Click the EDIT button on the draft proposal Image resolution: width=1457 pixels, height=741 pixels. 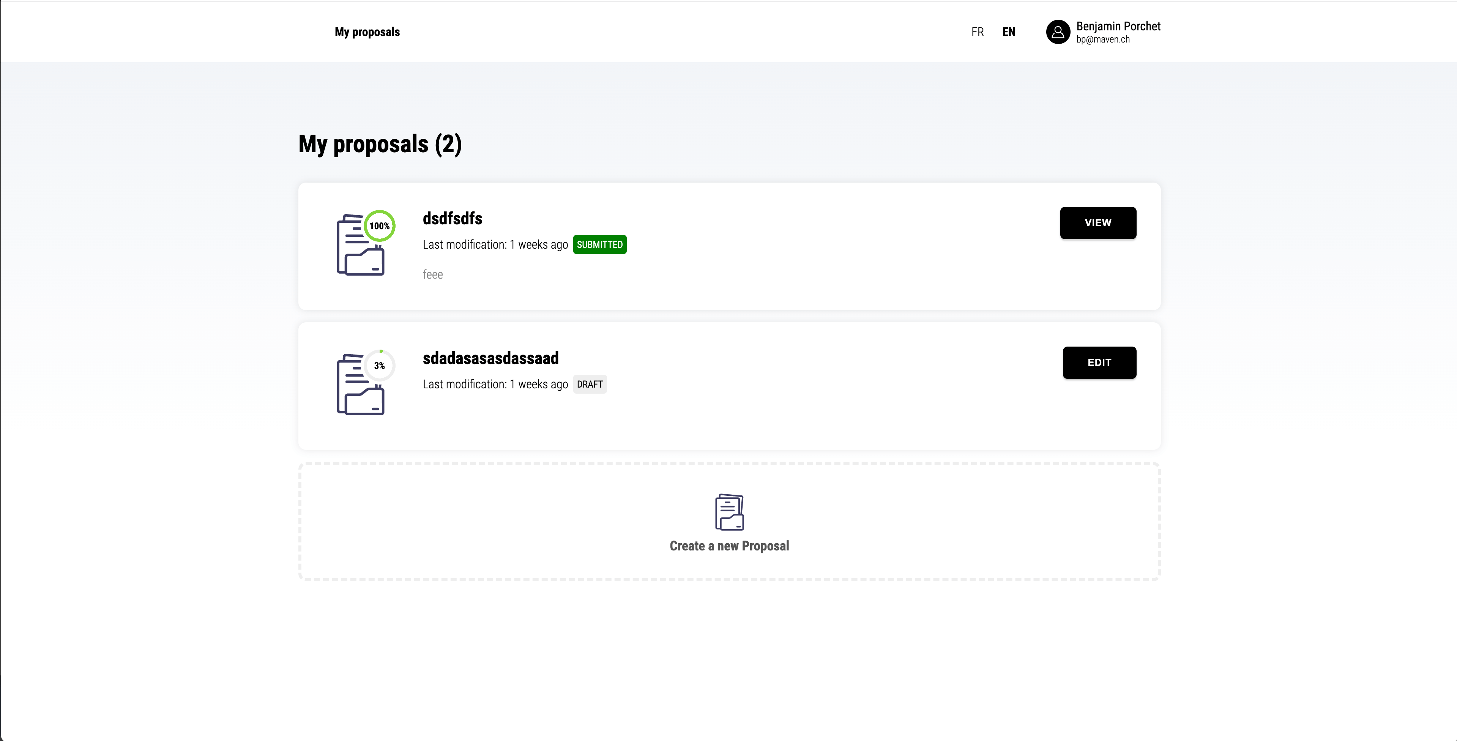click(1099, 363)
